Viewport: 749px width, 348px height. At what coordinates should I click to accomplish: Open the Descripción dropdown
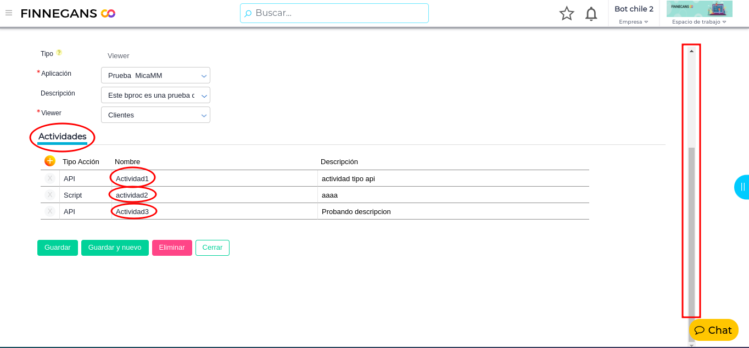pyautogui.click(x=155, y=95)
